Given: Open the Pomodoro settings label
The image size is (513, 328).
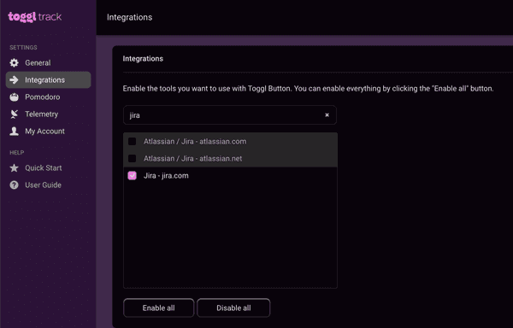Looking at the screenshot, I should pos(43,97).
